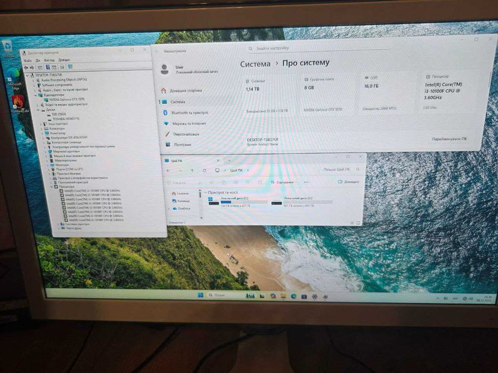Select Порти (COM та LPT) entry
Screen dimensions: 498x373
(67, 169)
